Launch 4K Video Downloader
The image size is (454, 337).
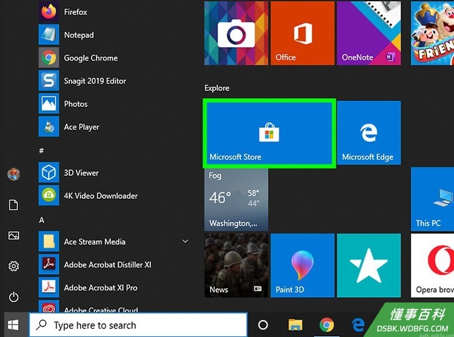click(x=100, y=196)
